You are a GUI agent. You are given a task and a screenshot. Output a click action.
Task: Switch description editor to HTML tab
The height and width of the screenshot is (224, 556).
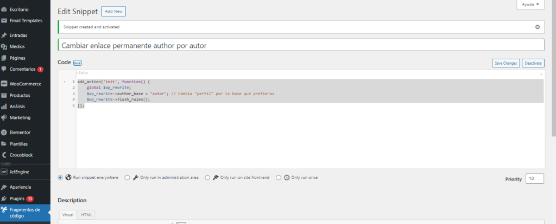[86, 215]
